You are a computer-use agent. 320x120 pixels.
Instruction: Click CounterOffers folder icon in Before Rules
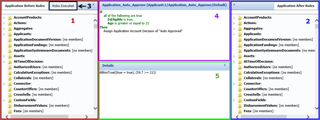coord(10,89)
